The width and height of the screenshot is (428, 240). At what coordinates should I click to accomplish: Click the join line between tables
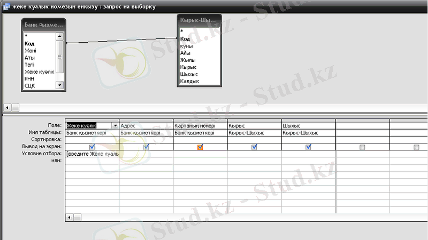pyautogui.click(x=122, y=41)
